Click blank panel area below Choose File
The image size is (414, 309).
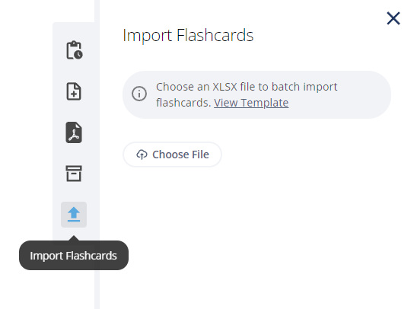(253, 232)
